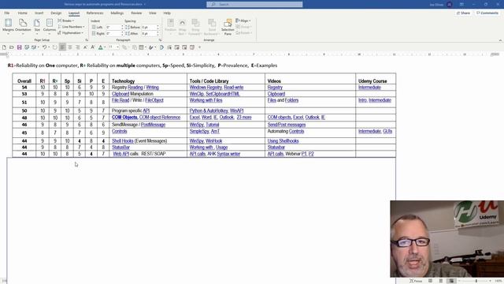Open the 'GUIs' Udemy course link
504x284 pixels.
pos(387,131)
